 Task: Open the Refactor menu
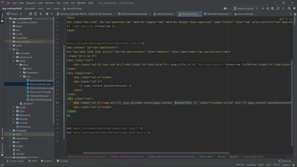[50, 3]
